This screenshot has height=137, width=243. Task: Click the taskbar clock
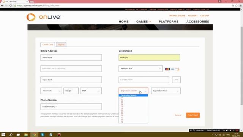click(x=236, y=135)
